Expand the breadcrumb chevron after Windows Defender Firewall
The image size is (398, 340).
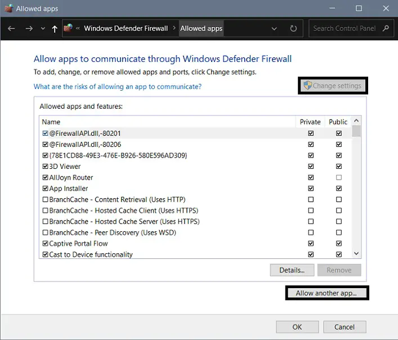pyautogui.click(x=174, y=28)
